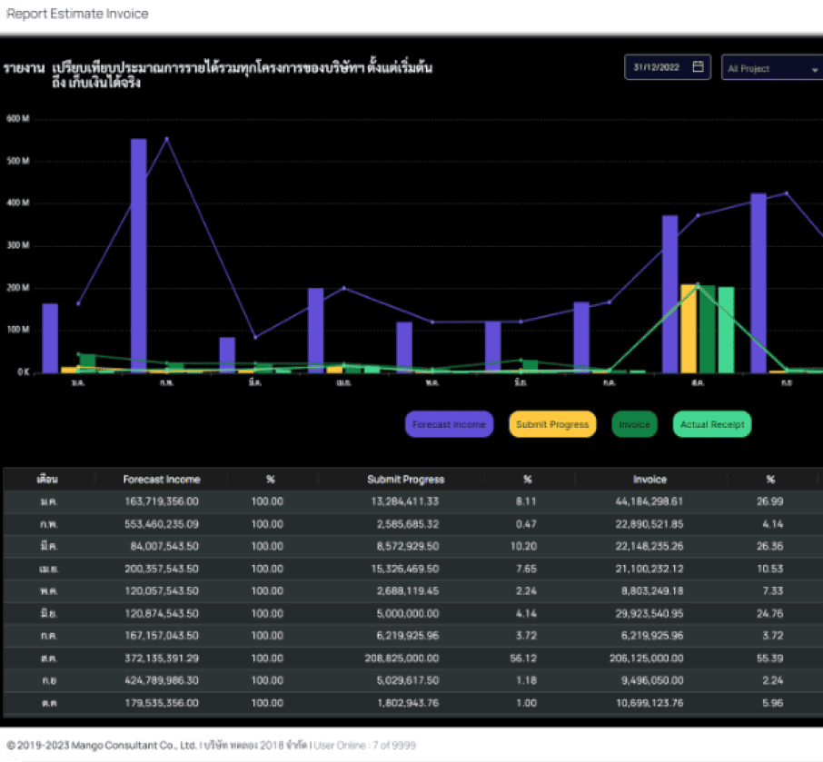Toggle the Submit Progress legend series
823x762 pixels.
pos(552,424)
